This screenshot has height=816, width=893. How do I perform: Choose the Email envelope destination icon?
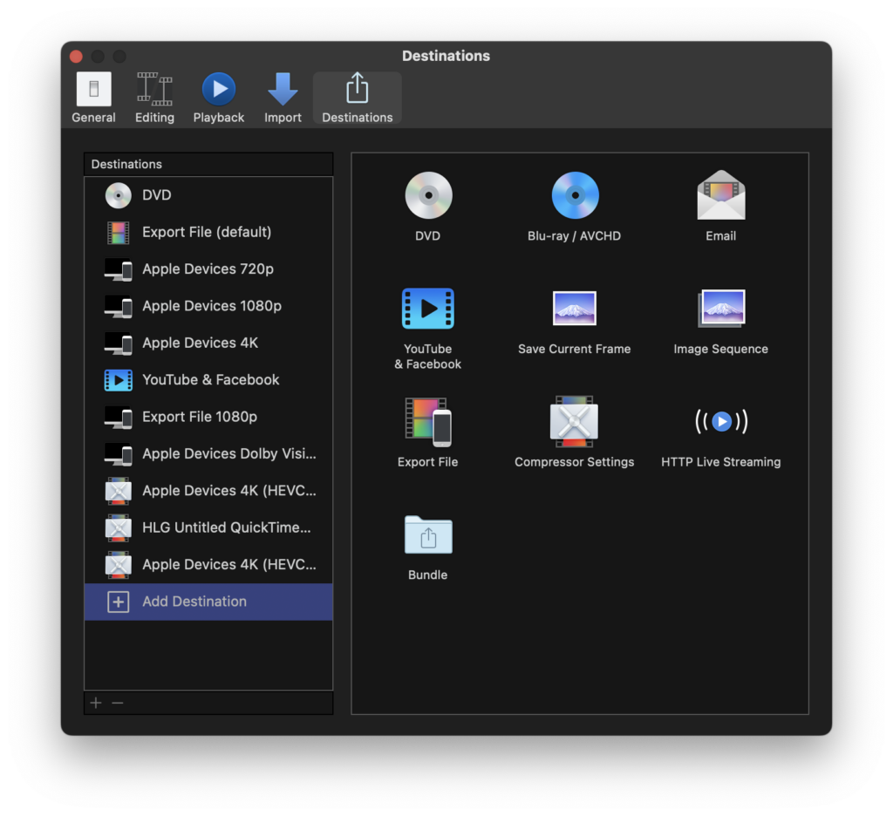[x=720, y=195]
